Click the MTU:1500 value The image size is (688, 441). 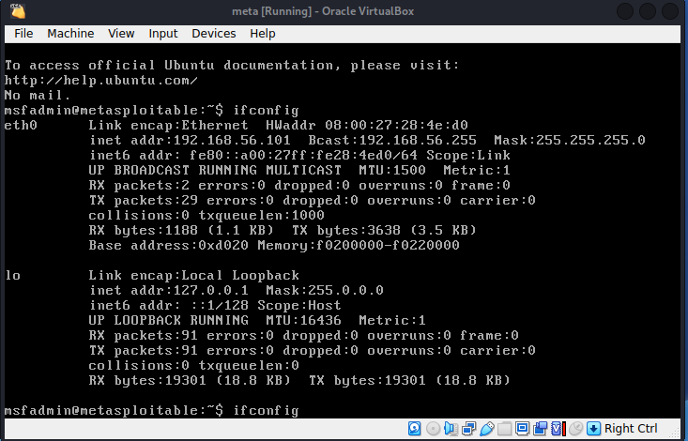[392, 170]
